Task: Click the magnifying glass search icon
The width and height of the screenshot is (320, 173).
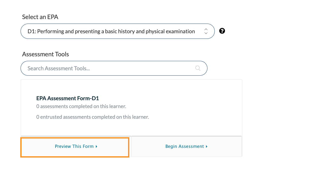Action: 198,68
